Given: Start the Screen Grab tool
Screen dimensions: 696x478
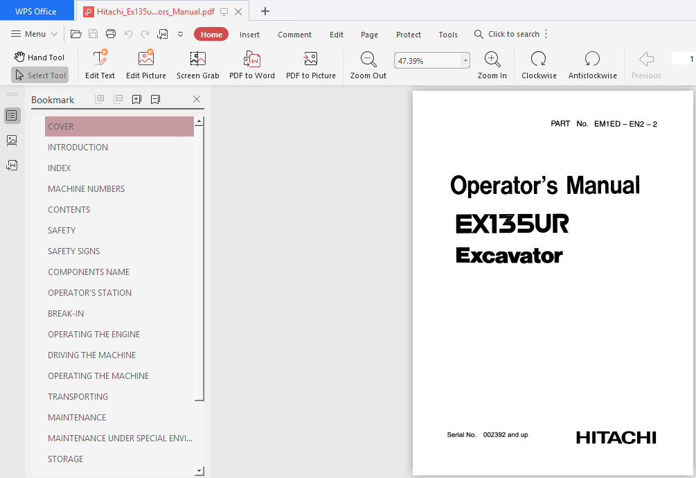Looking at the screenshot, I should 198,65.
